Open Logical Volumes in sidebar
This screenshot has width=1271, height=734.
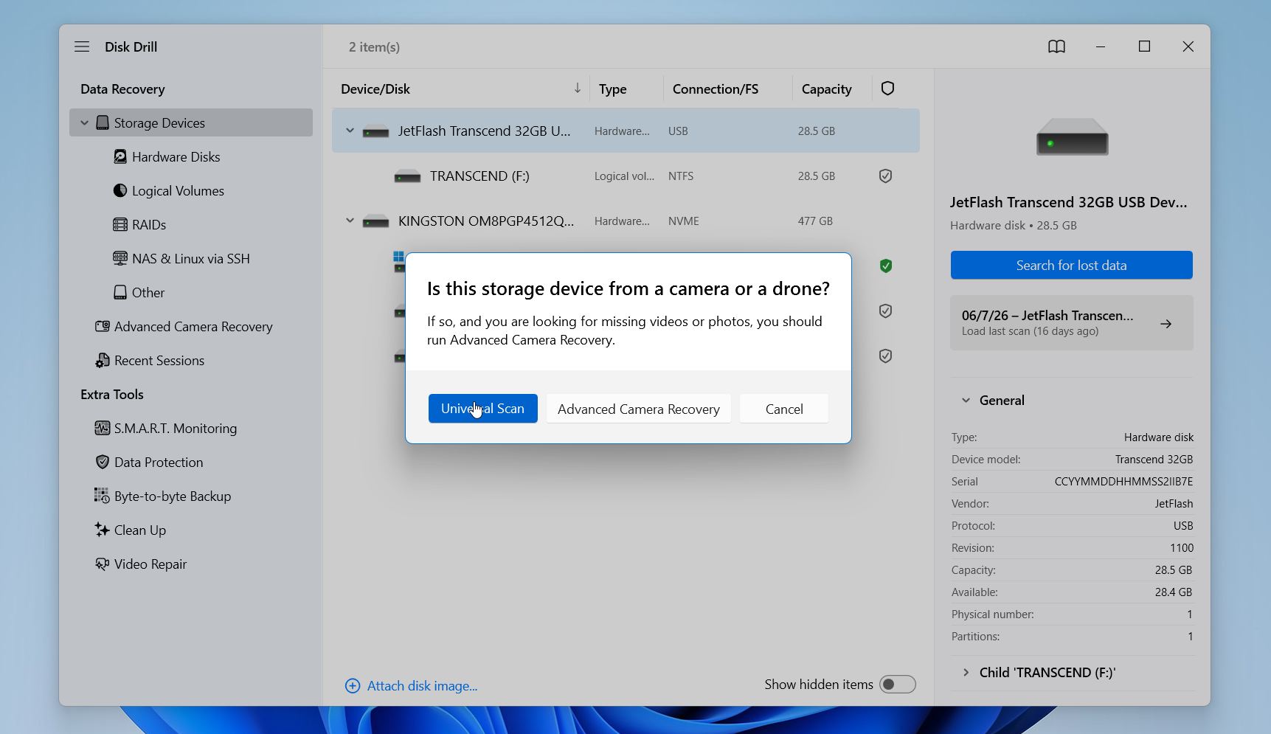(x=178, y=190)
